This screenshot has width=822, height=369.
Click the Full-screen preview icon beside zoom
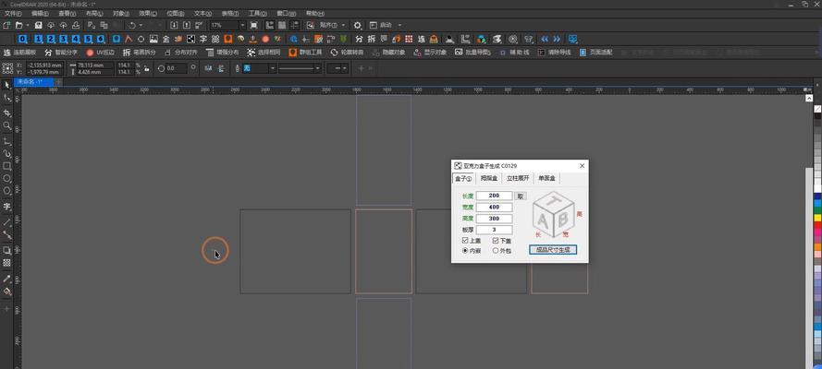[254, 25]
